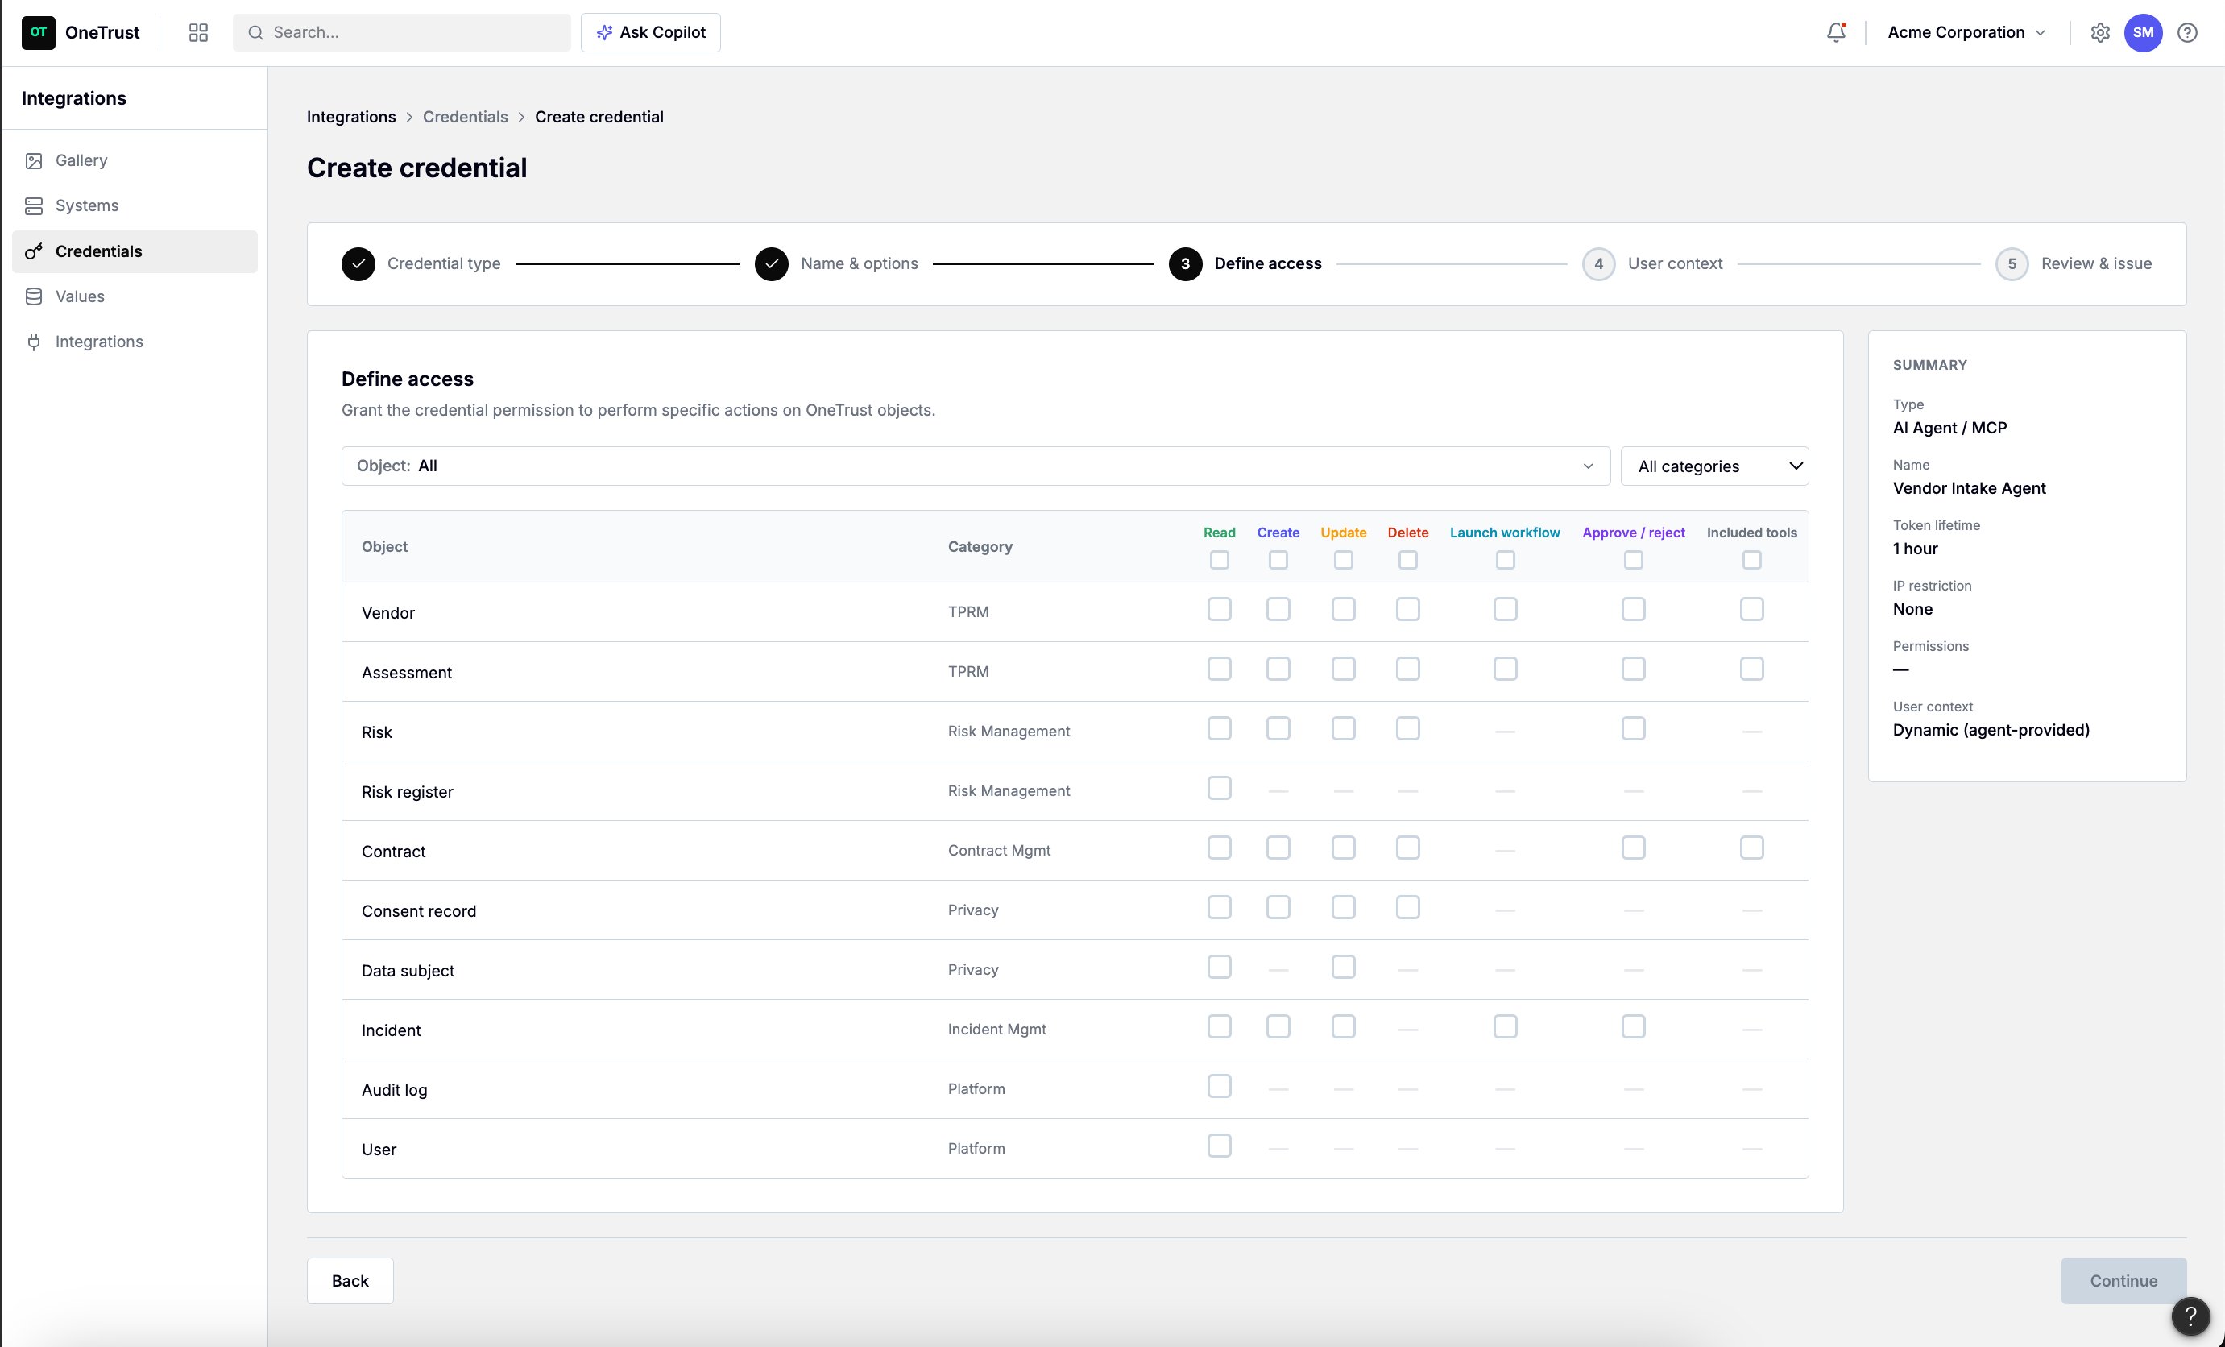2225x1347 pixels.
Task: Click the Gallery sidebar icon
Action: 35,160
